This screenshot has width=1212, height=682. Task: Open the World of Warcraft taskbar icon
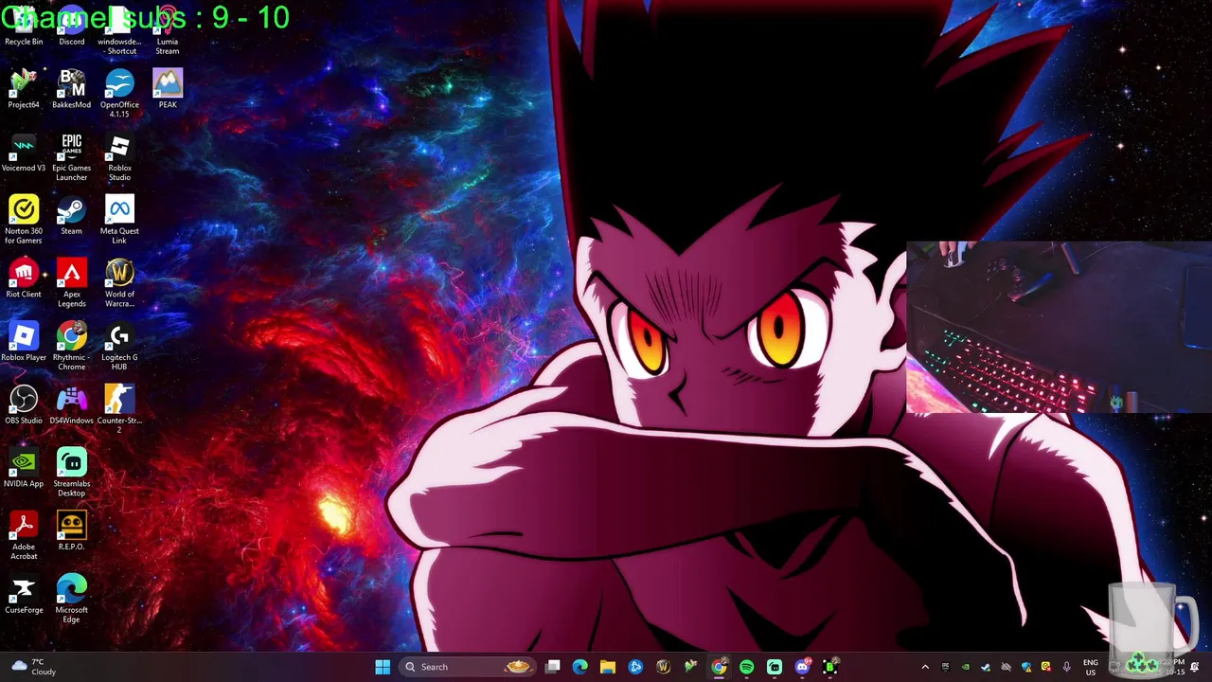click(663, 667)
